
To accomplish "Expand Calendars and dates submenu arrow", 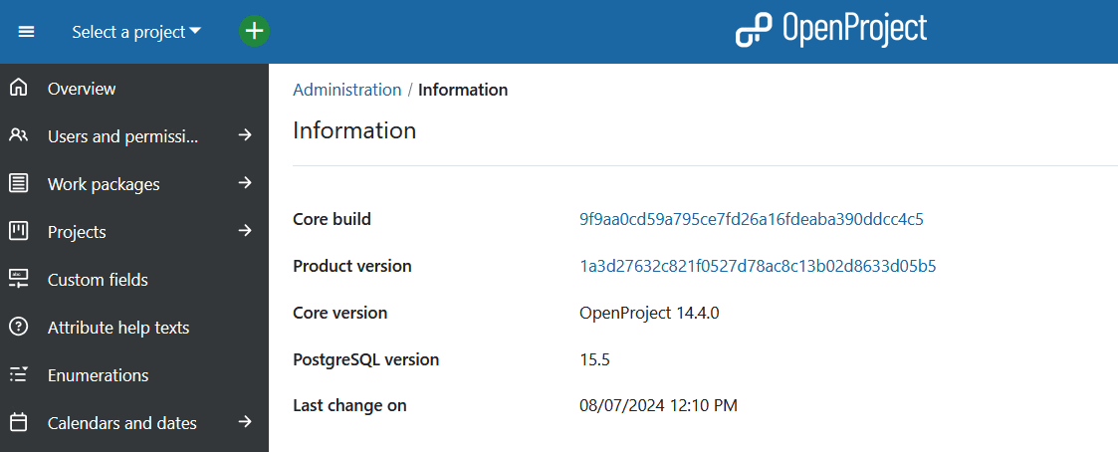I will (245, 423).
